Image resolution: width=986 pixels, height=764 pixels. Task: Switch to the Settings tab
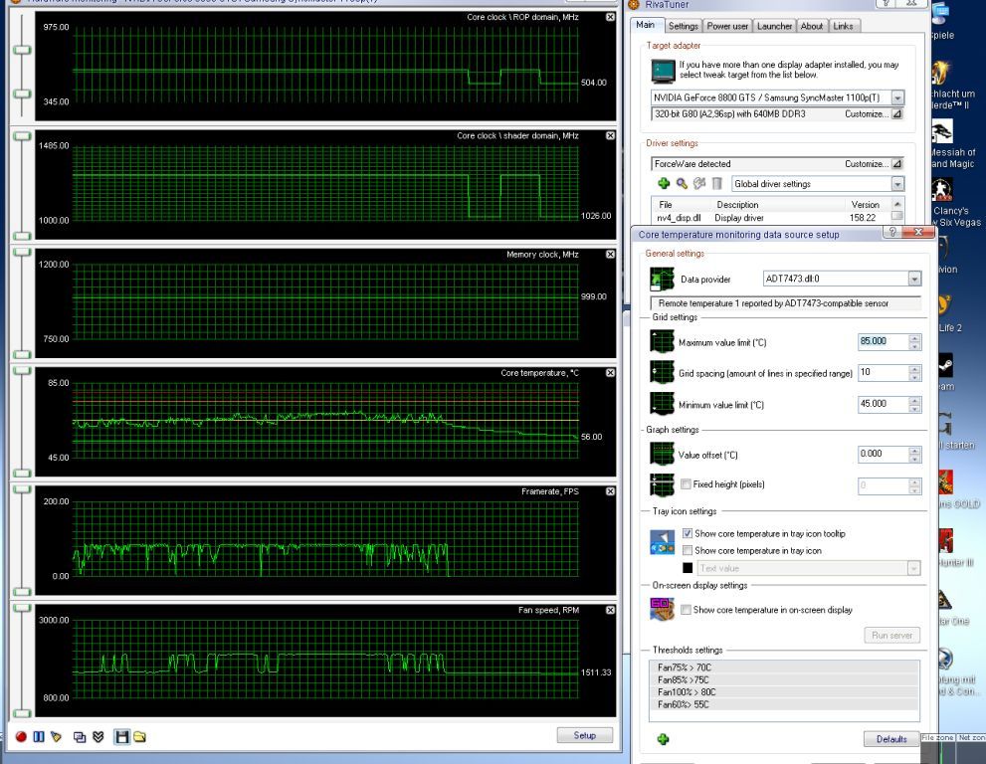click(x=683, y=26)
